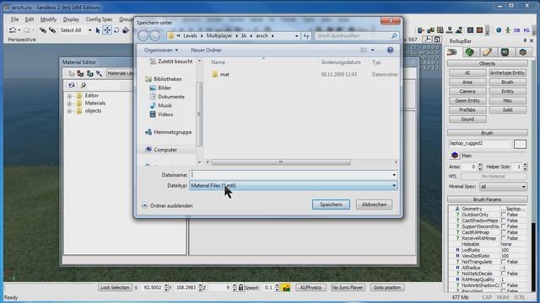The image size is (540, 303).
Task: Choose the Select arrow tool
Action: pos(98,30)
